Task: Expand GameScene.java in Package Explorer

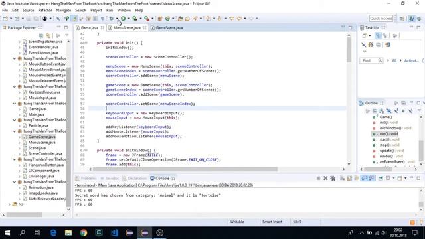Action: [19, 137]
